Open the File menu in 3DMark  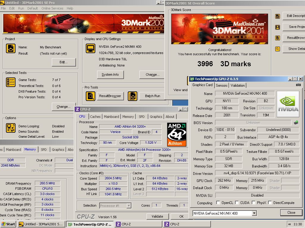tap(3, 8)
